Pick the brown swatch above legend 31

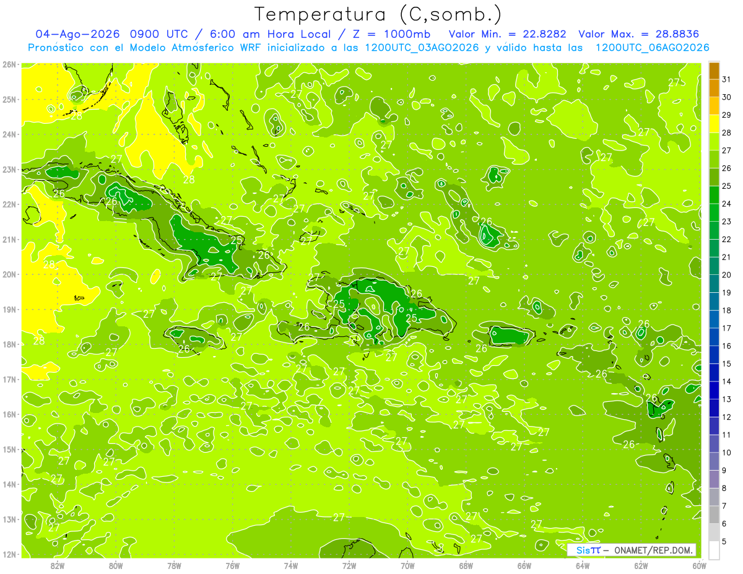click(714, 71)
